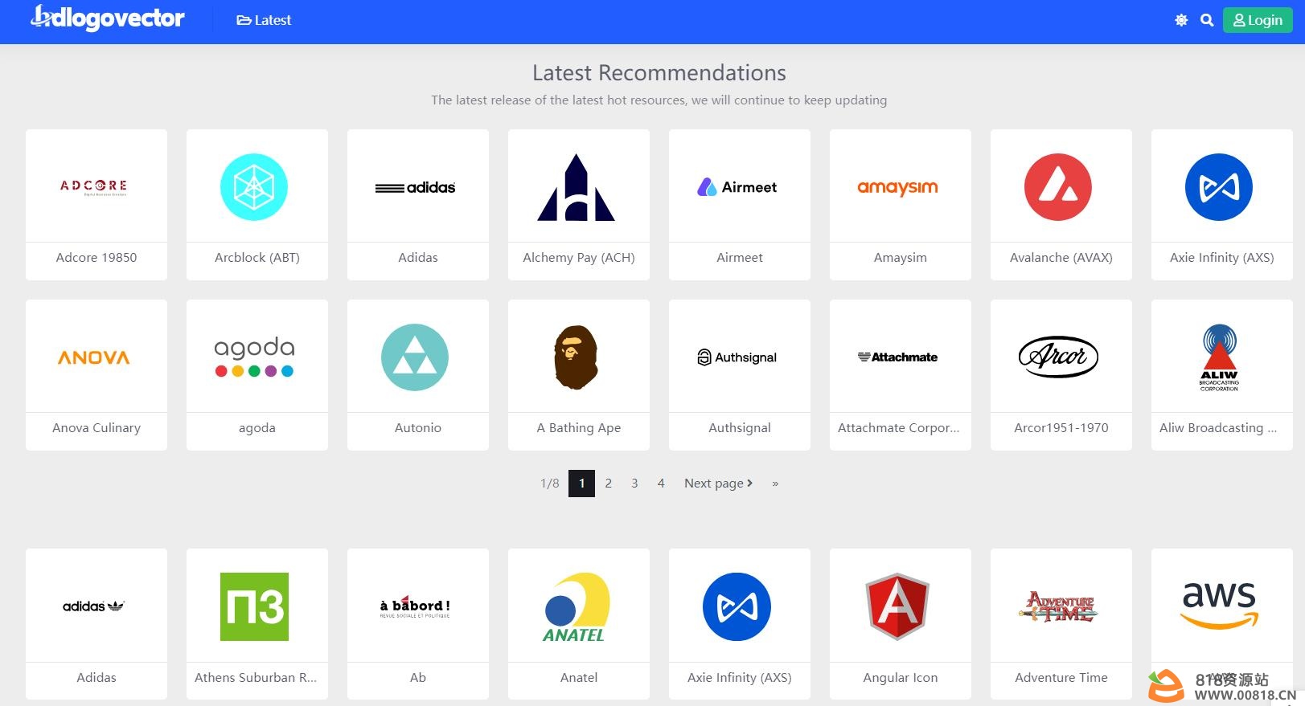Image resolution: width=1305 pixels, height=706 pixels.
Task: Open the Latest menu item
Action: pos(264,20)
